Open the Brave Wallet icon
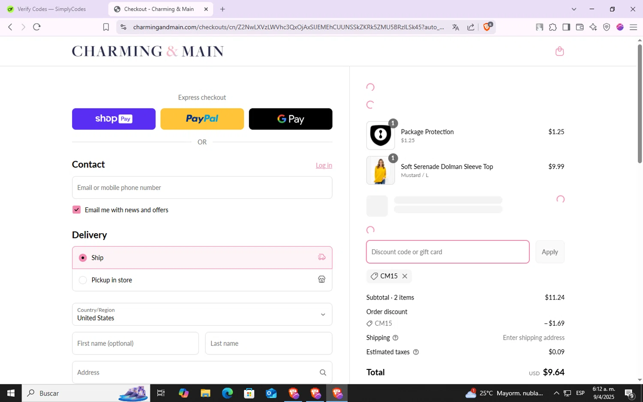 [x=580, y=27]
